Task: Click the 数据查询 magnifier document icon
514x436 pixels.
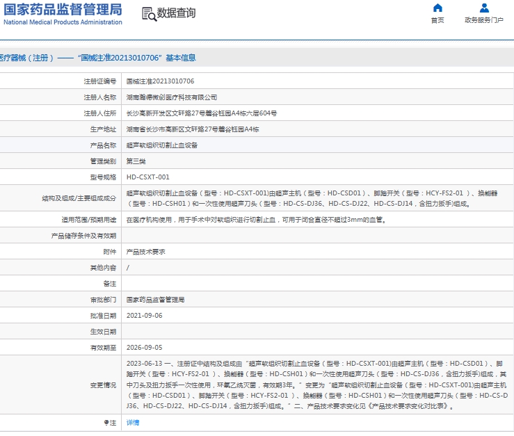Action: pyautogui.click(x=149, y=15)
